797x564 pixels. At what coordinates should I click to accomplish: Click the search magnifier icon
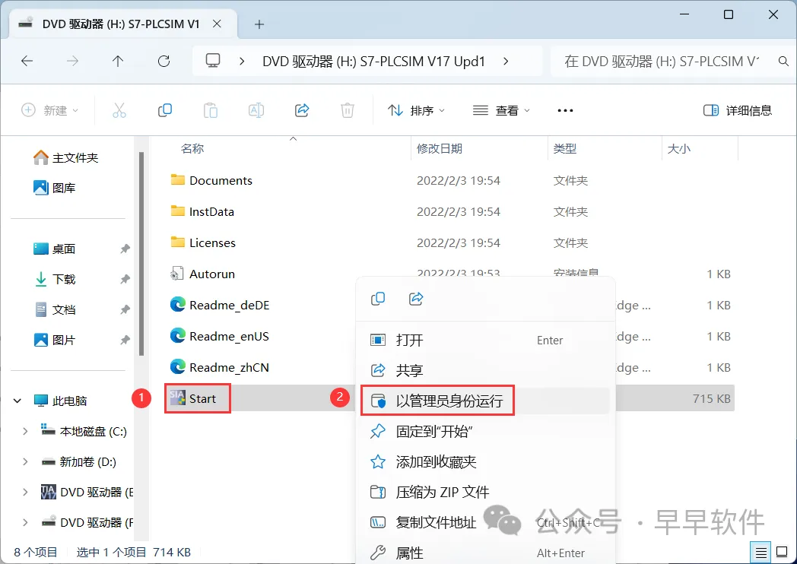click(783, 62)
